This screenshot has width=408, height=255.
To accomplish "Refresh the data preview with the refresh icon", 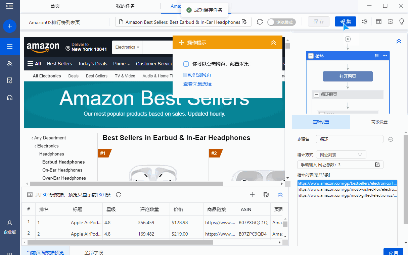I will point(118,195).
